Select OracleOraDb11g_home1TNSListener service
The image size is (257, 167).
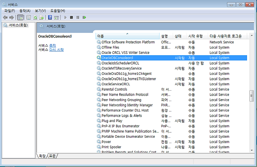[171, 79]
